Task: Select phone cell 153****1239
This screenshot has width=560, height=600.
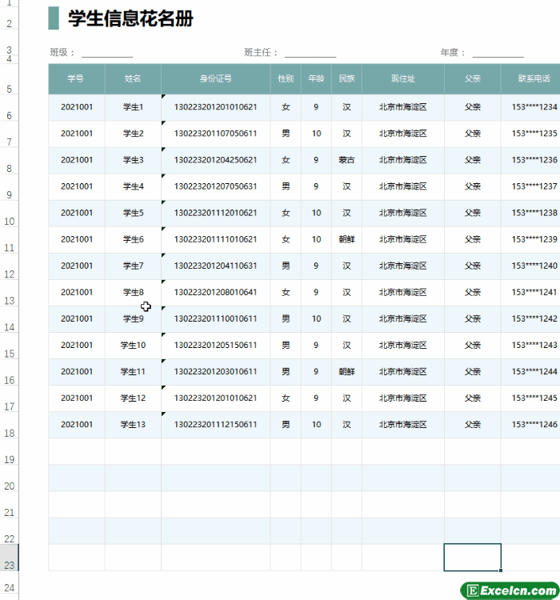Action: point(530,239)
